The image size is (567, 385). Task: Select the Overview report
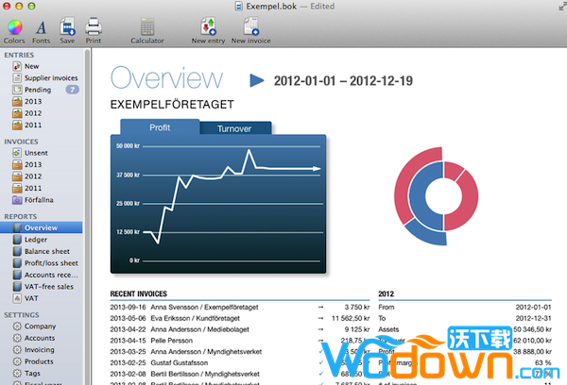[x=41, y=227]
